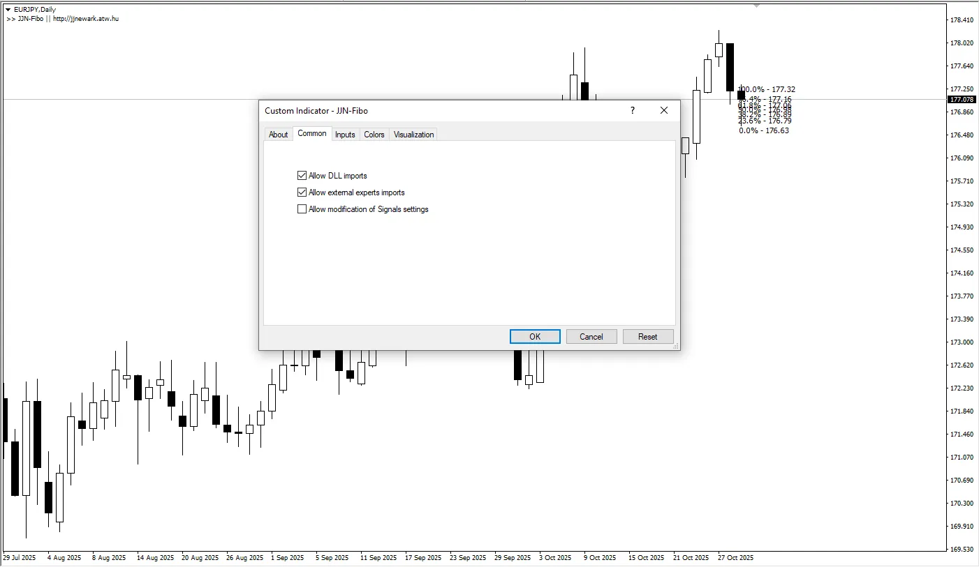Click the chart shift triangle marker at top
Image resolution: width=979 pixels, height=567 pixels.
[756, 6]
